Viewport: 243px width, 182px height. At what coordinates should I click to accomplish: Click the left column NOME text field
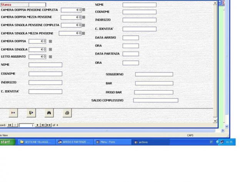[45, 65]
